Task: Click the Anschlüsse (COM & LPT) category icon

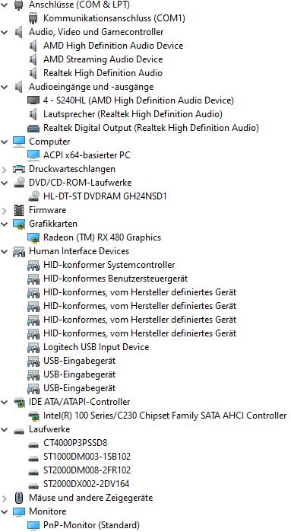Action: (19, 5)
